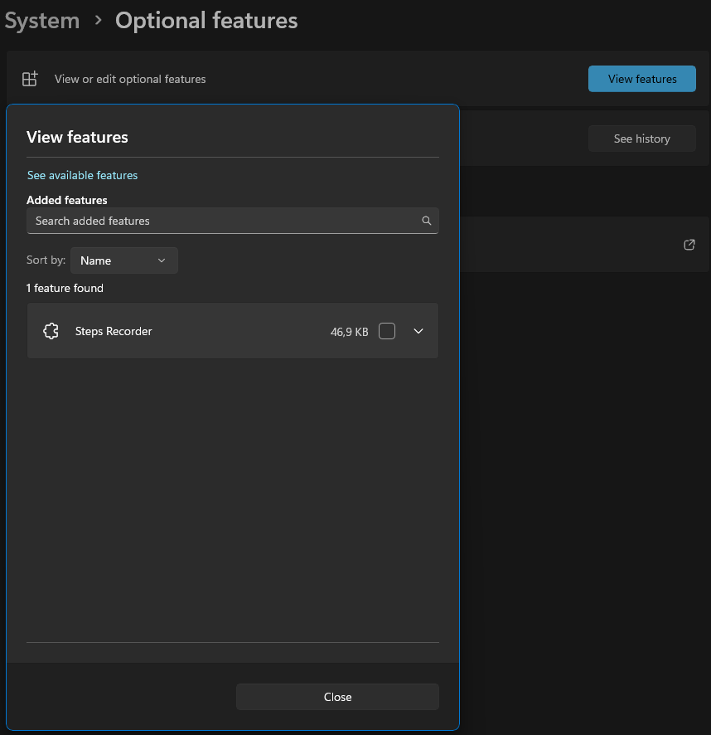Click the Steps Recorder puzzle piece icon
Viewport: 711px width, 735px height.
(51, 331)
